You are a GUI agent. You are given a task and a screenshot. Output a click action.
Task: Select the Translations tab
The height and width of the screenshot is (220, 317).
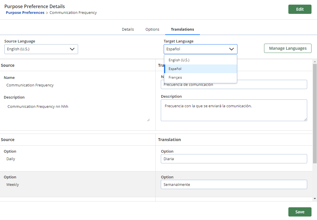(182, 29)
